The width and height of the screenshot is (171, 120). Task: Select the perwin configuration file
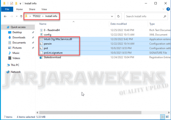click(48, 44)
